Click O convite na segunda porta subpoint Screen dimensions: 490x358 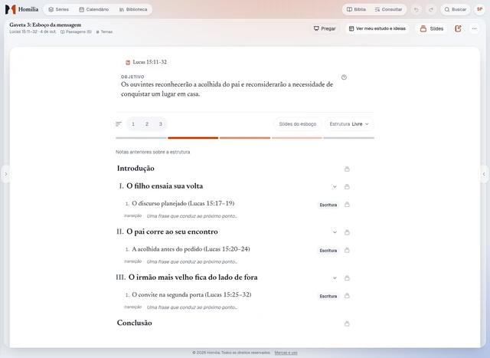click(191, 295)
